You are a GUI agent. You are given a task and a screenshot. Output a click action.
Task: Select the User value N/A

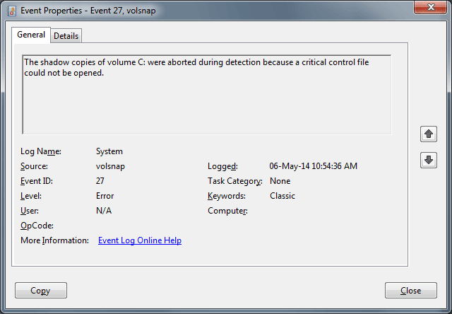(x=104, y=211)
